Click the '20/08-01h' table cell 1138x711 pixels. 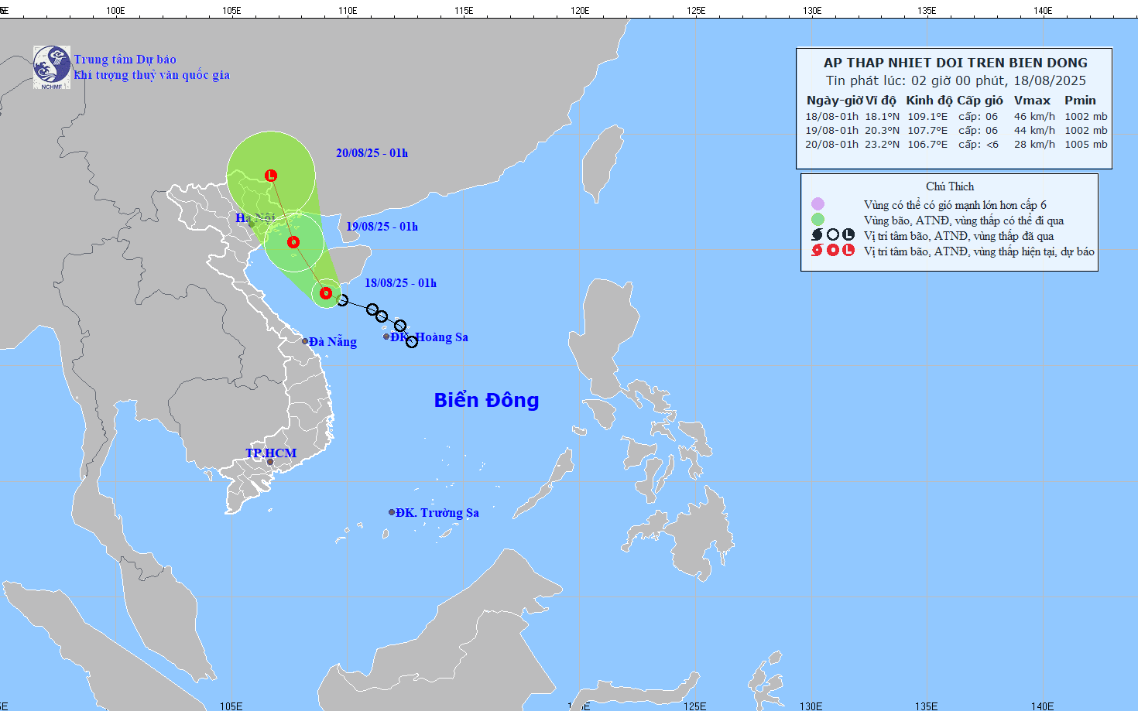coord(832,145)
